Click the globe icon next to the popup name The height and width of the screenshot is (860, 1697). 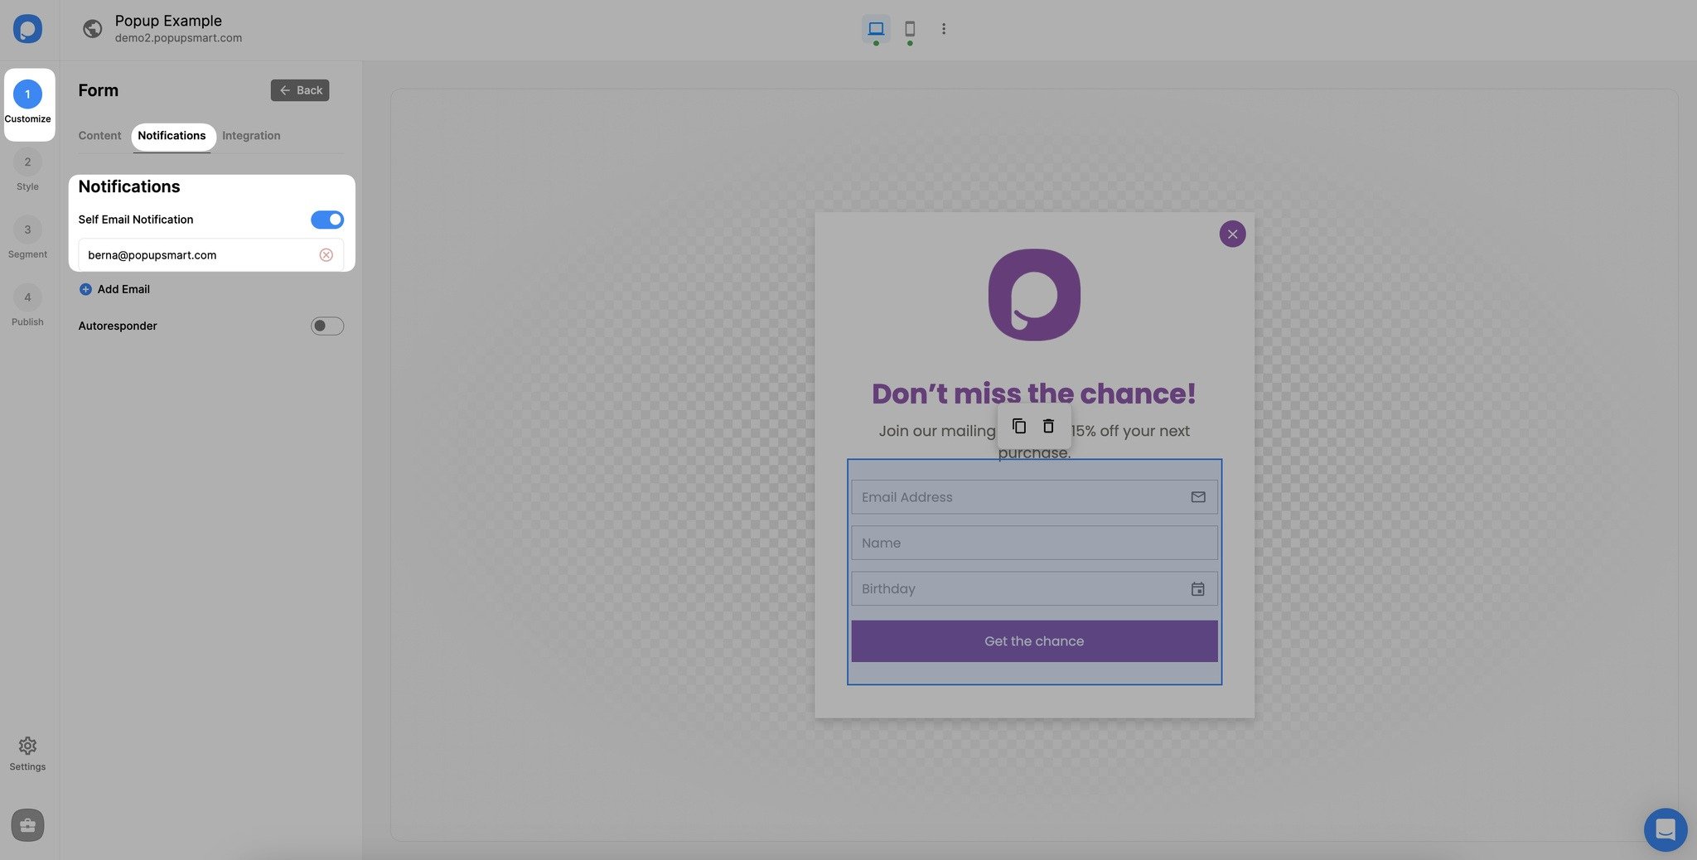(x=92, y=28)
